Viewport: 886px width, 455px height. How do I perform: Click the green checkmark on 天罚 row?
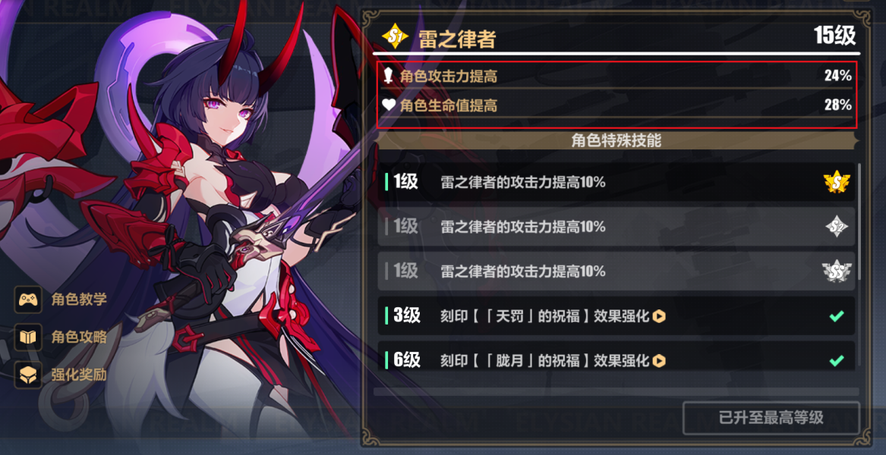[837, 316]
